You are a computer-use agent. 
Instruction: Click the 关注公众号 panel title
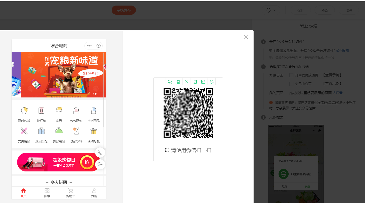308,26
